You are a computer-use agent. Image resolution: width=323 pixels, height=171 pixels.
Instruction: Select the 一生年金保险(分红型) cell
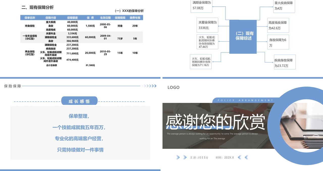(30, 37)
